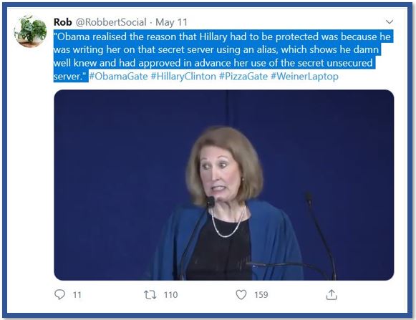416x320 pixels.
Task: Click the reply speech bubble icon
Action: pos(59,294)
